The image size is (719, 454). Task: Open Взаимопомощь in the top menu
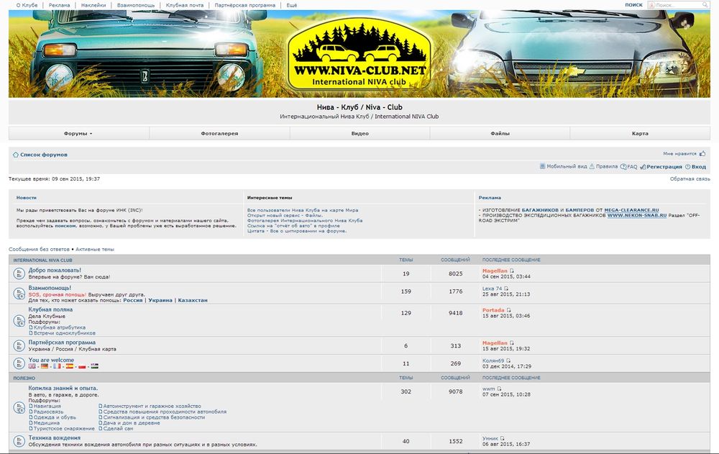pos(136,5)
